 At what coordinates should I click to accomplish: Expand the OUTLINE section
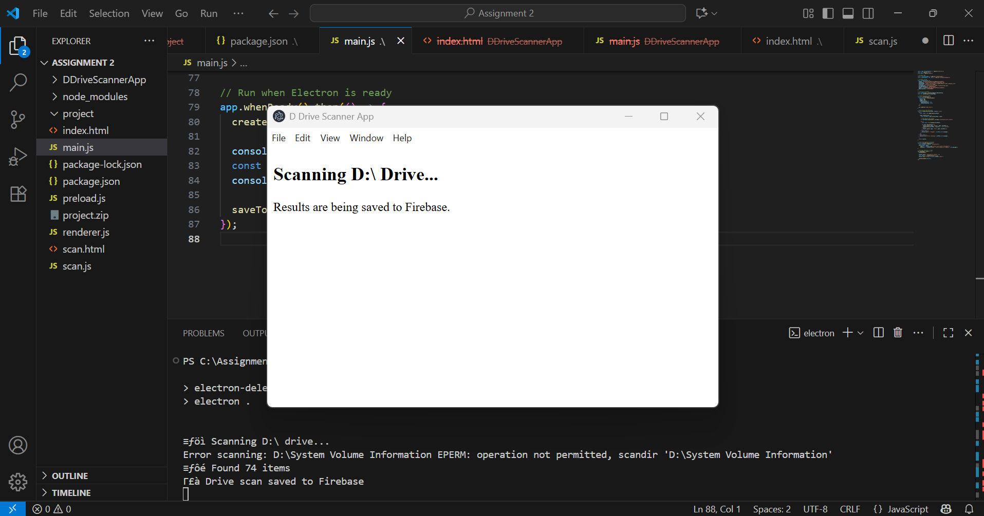70,476
